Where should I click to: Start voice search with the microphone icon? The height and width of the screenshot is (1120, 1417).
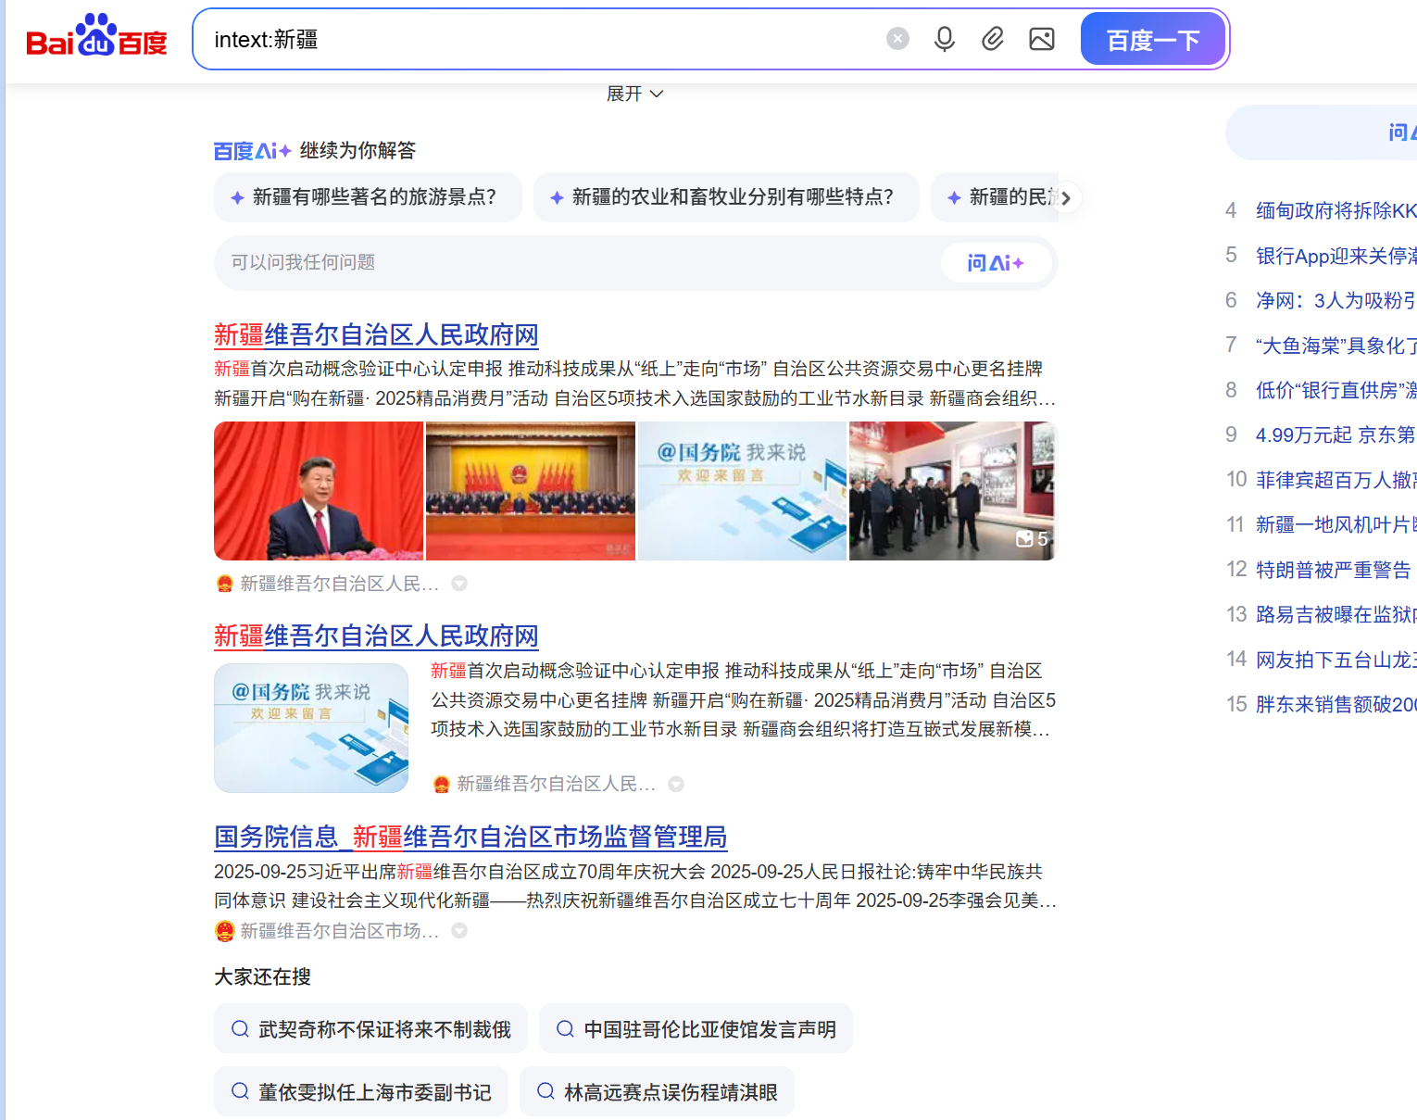(x=945, y=39)
